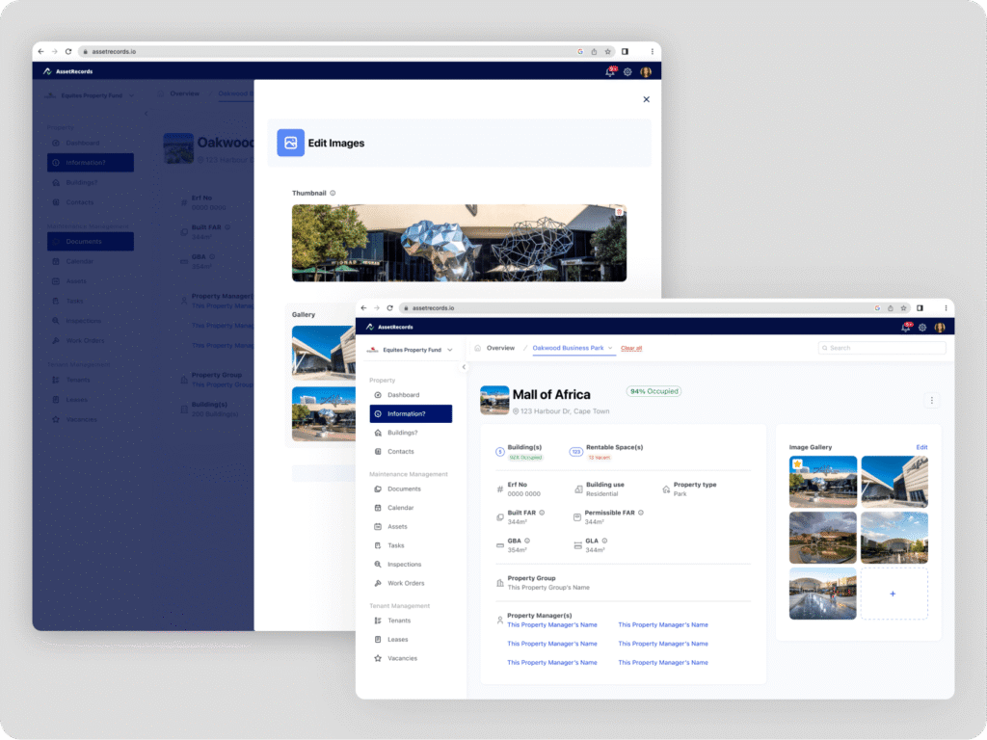Open Work Orders in the front window sidebar

(x=406, y=583)
